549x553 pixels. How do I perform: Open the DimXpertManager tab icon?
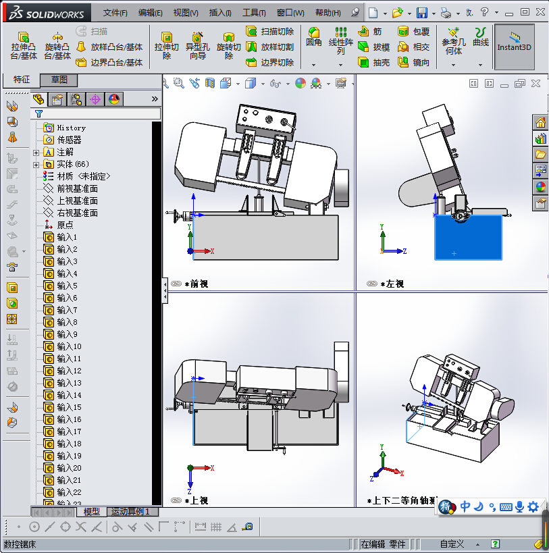point(95,99)
